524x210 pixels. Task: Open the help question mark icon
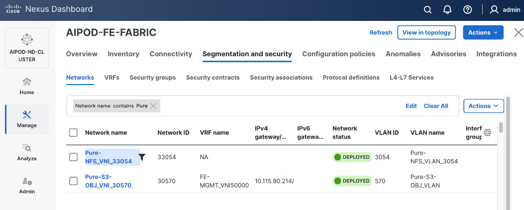(467, 9)
